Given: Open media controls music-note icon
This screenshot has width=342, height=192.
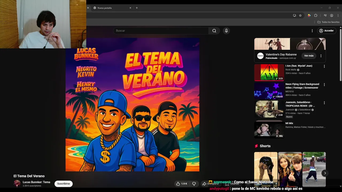Looking at the screenshot, I should pos(325,15).
